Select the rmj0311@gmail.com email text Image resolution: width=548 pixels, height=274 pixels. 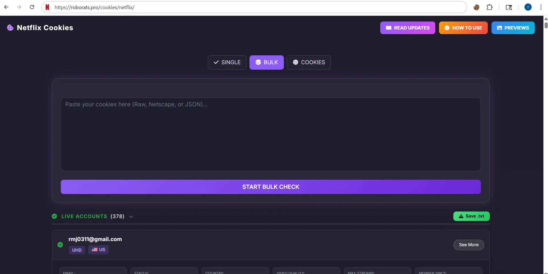coord(95,239)
